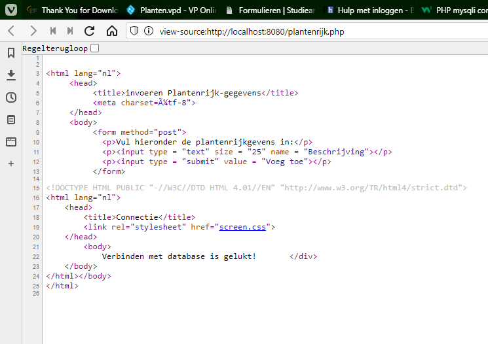This screenshot has height=344, width=488.
Task: Add a web panel with plus icon
Action: (11, 163)
